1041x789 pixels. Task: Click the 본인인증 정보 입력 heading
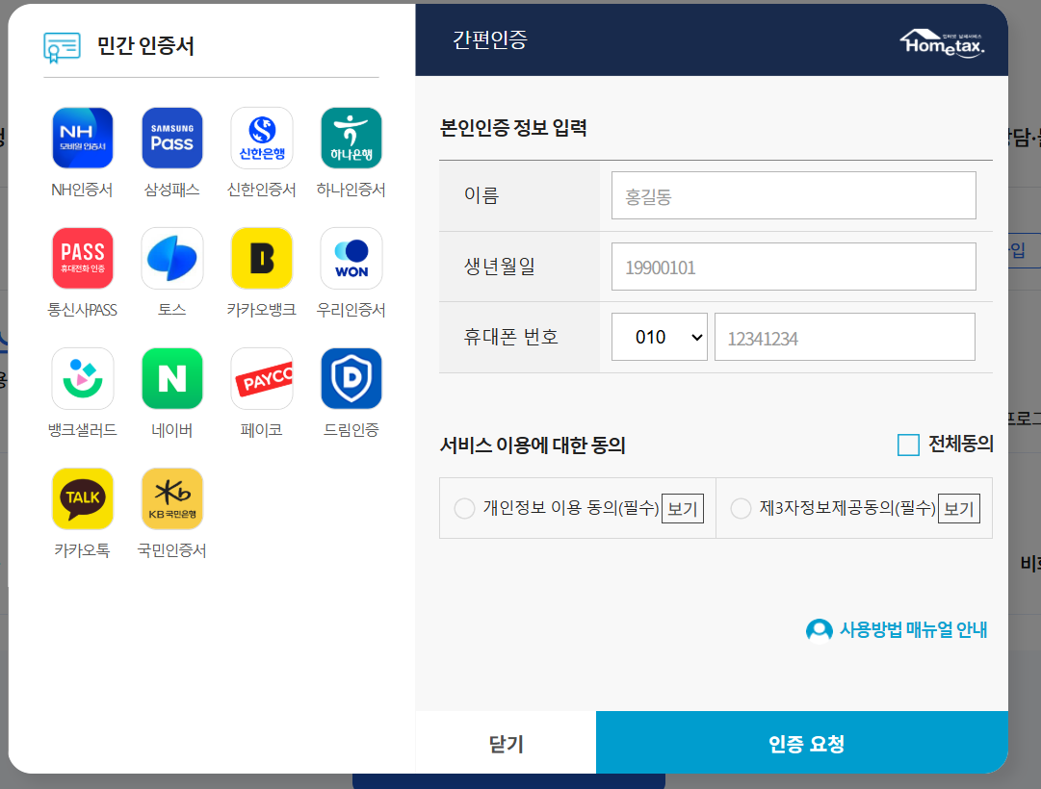click(513, 127)
